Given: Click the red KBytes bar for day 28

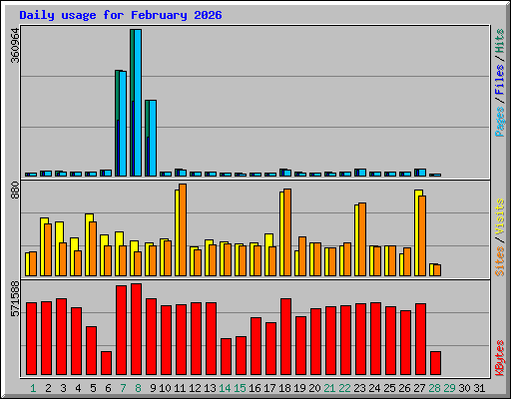Looking at the screenshot, I should tap(436, 363).
